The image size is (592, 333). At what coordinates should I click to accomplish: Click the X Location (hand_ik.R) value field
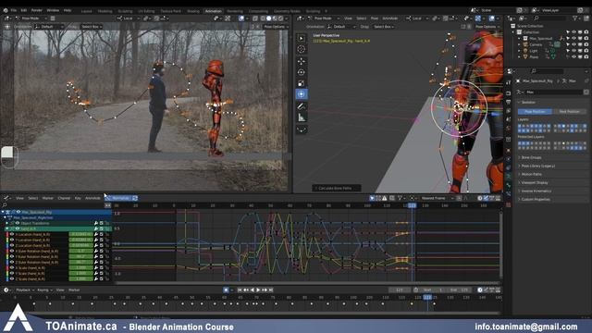point(80,234)
